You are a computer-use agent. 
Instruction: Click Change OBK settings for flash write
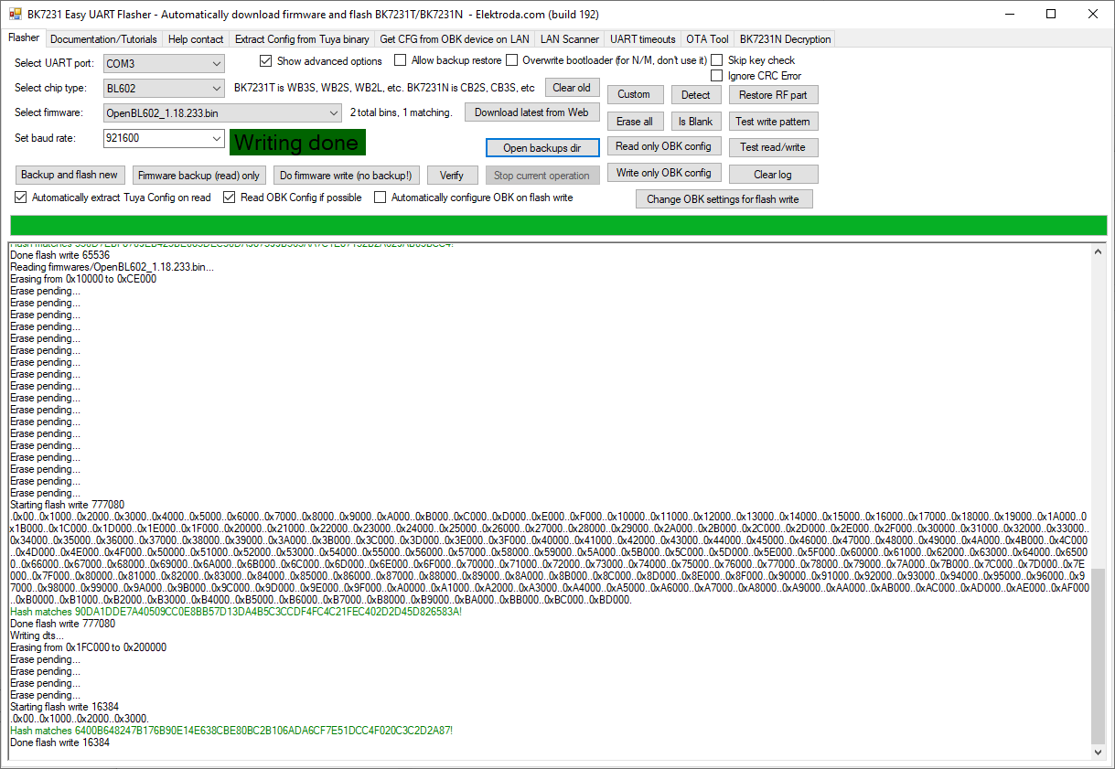(724, 199)
